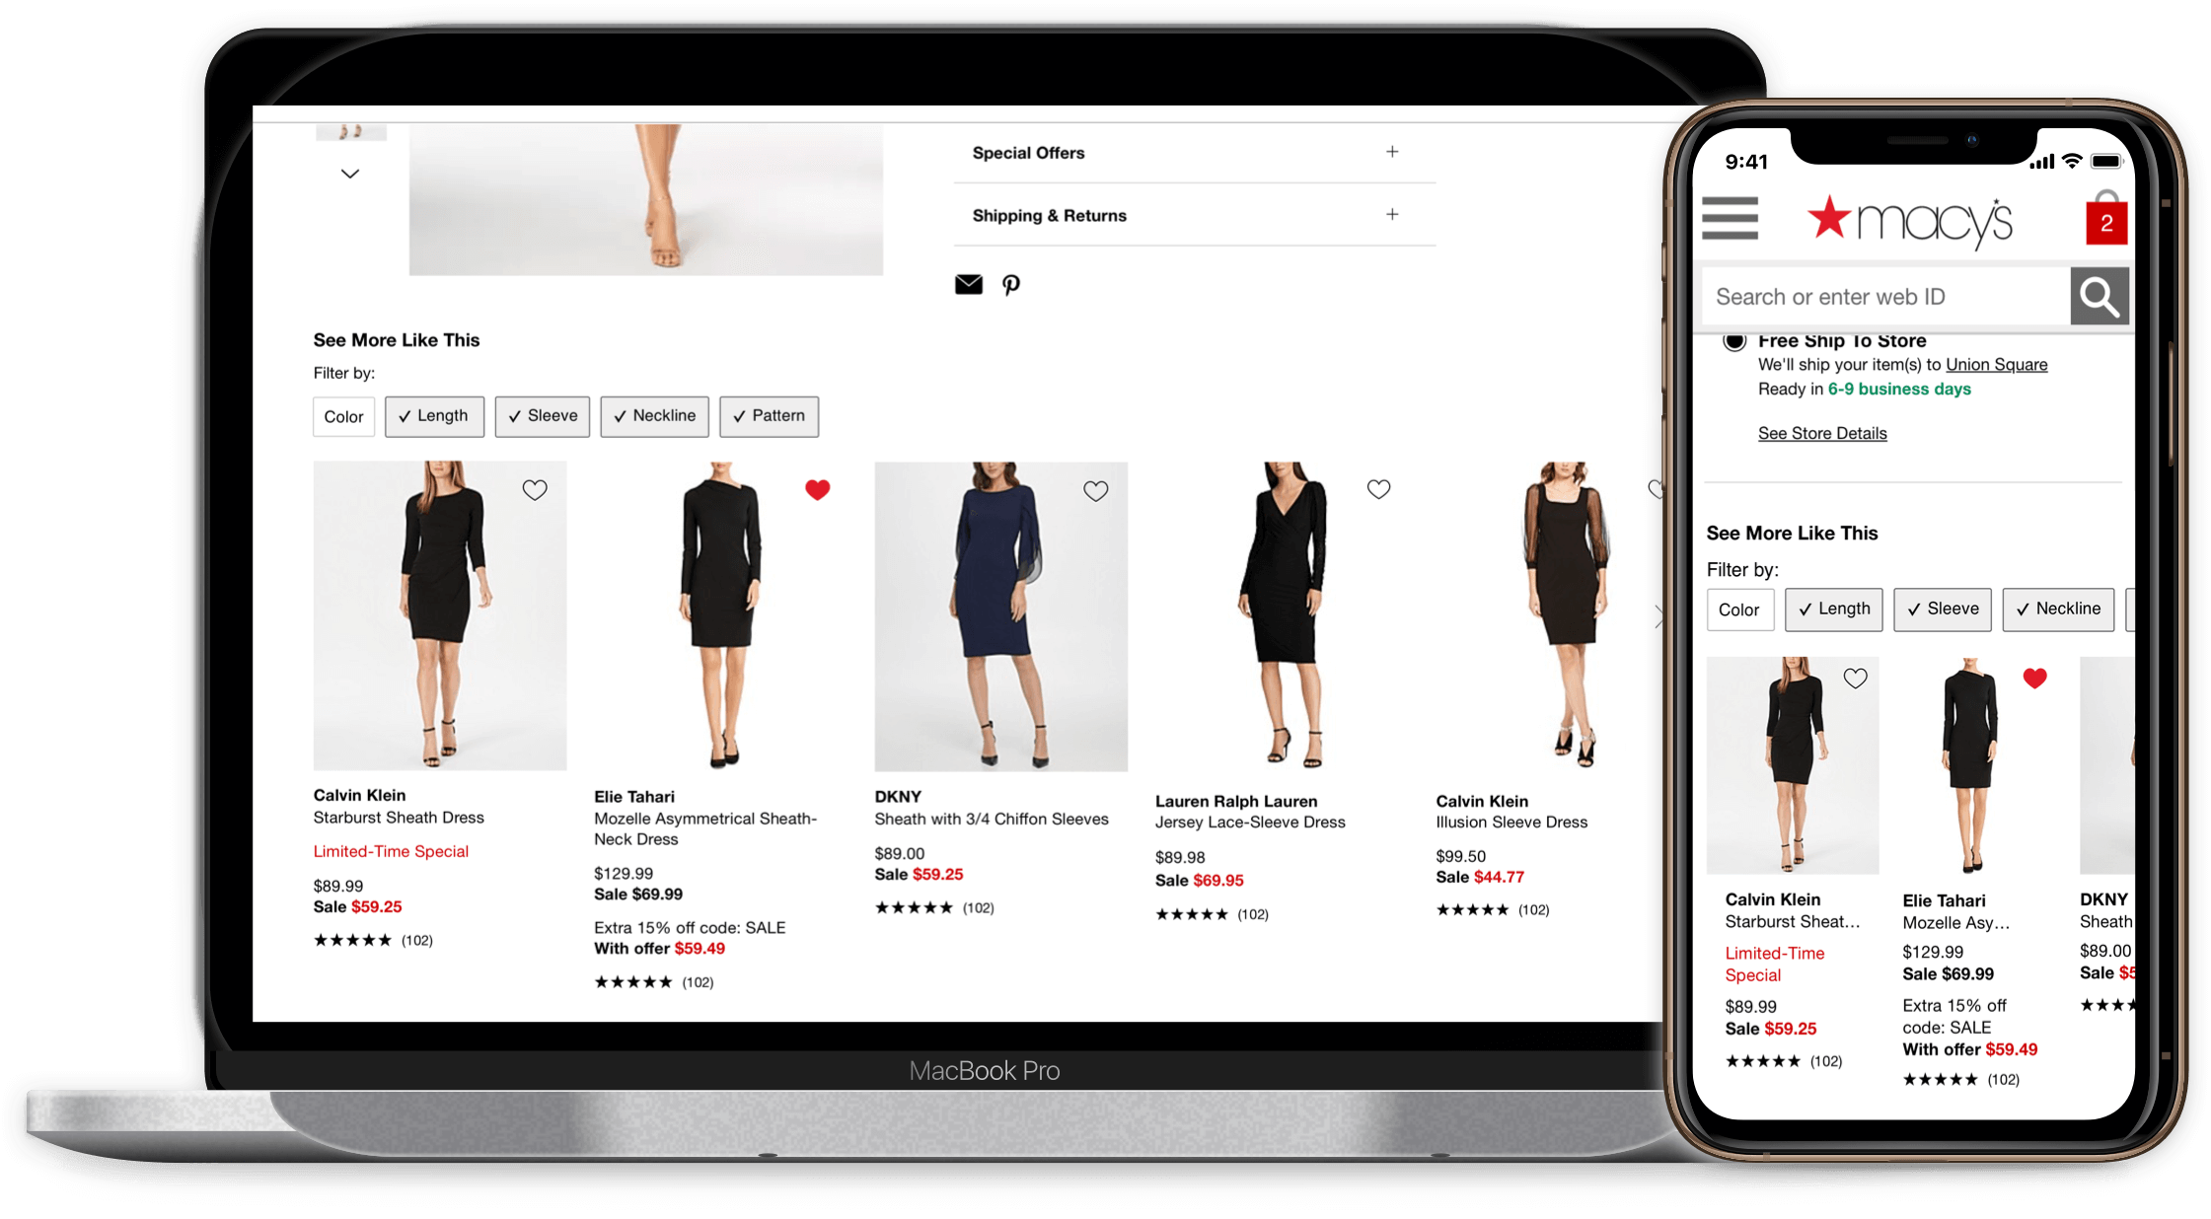Toggle the Pattern filter checkbox
Screen dimensions: 2211x1219
pos(769,416)
